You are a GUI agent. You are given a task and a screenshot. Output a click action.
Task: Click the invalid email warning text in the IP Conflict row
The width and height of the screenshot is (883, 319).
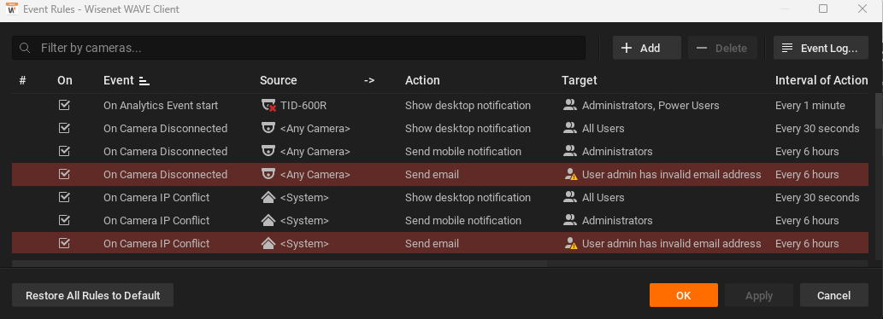tap(671, 243)
